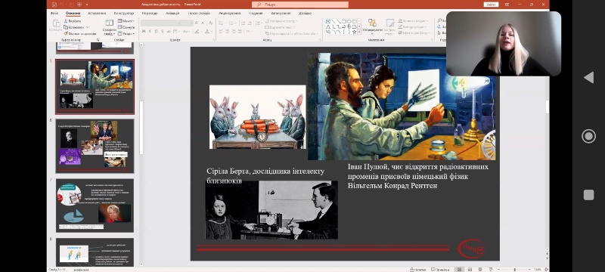The image size is (605, 272).
Task: Click the Paste clipboard icon
Action: point(56,23)
